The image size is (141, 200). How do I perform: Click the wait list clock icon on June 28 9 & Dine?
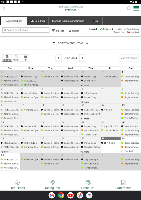pos(105,143)
